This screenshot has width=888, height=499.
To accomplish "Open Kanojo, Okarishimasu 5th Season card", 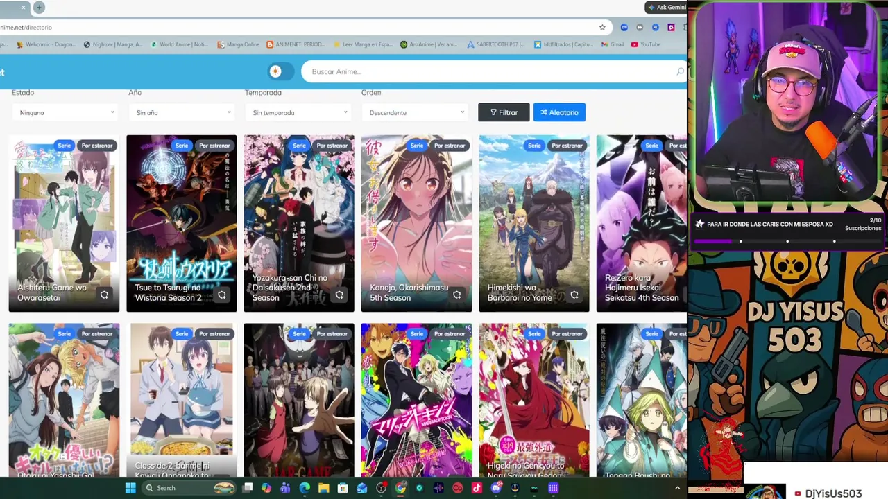I will [416, 223].
